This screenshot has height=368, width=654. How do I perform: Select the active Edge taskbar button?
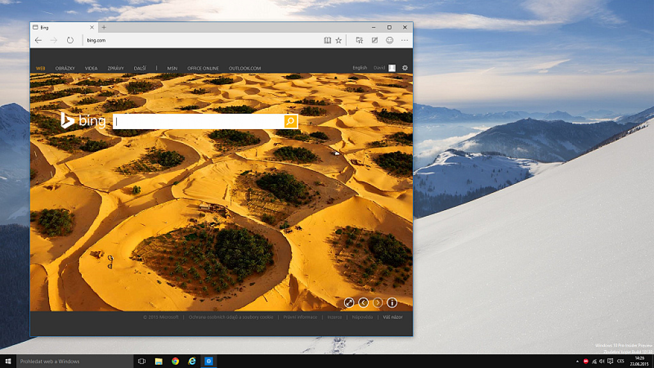click(209, 362)
